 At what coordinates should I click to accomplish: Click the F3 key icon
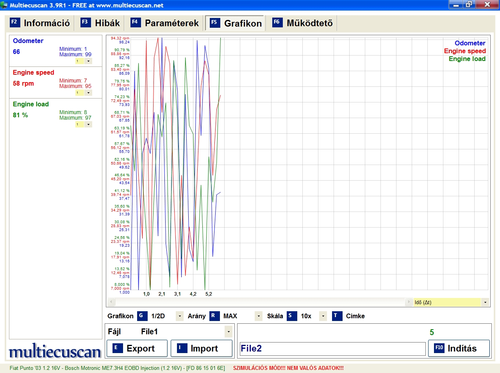tap(86, 22)
